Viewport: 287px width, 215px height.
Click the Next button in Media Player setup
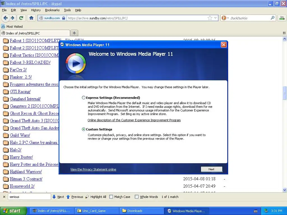point(211,169)
